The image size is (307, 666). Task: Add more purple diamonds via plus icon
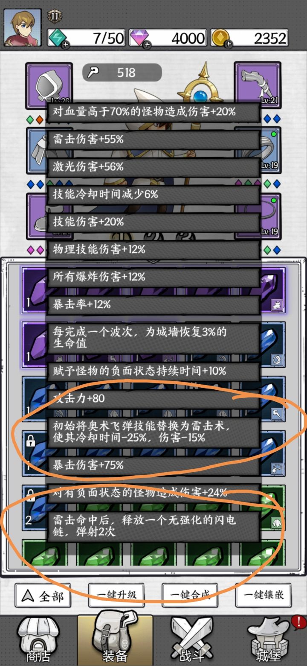pyautogui.click(x=147, y=44)
